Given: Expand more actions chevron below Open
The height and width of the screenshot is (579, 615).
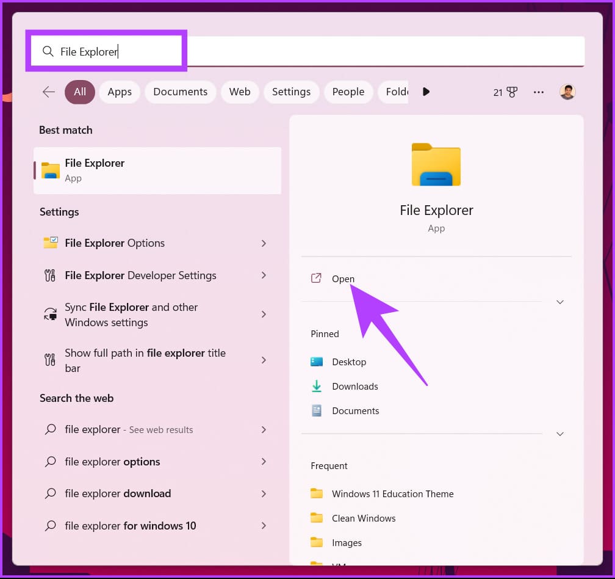Looking at the screenshot, I should pyautogui.click(x=560, y=302).
